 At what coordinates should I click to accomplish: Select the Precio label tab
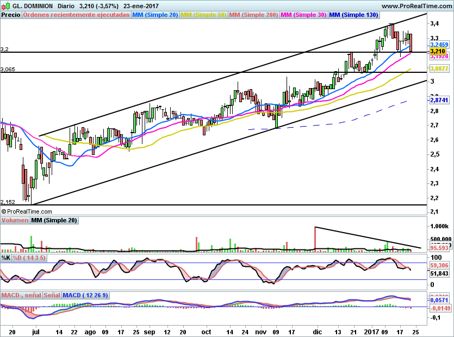[x=11, y=15]
